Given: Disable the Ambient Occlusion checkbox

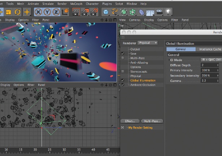Looking at the screenshot, I should pos(123,85).
